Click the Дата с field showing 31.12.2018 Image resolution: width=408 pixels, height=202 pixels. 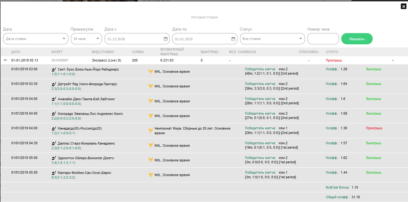tap(134, 39)
